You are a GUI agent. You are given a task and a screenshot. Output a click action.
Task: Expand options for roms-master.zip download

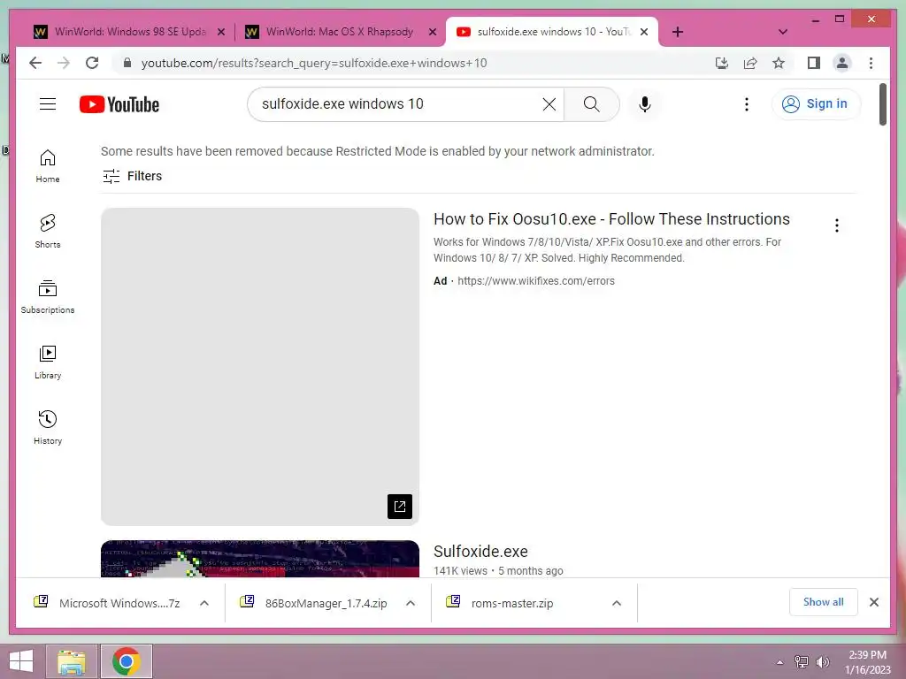(617, 603)
